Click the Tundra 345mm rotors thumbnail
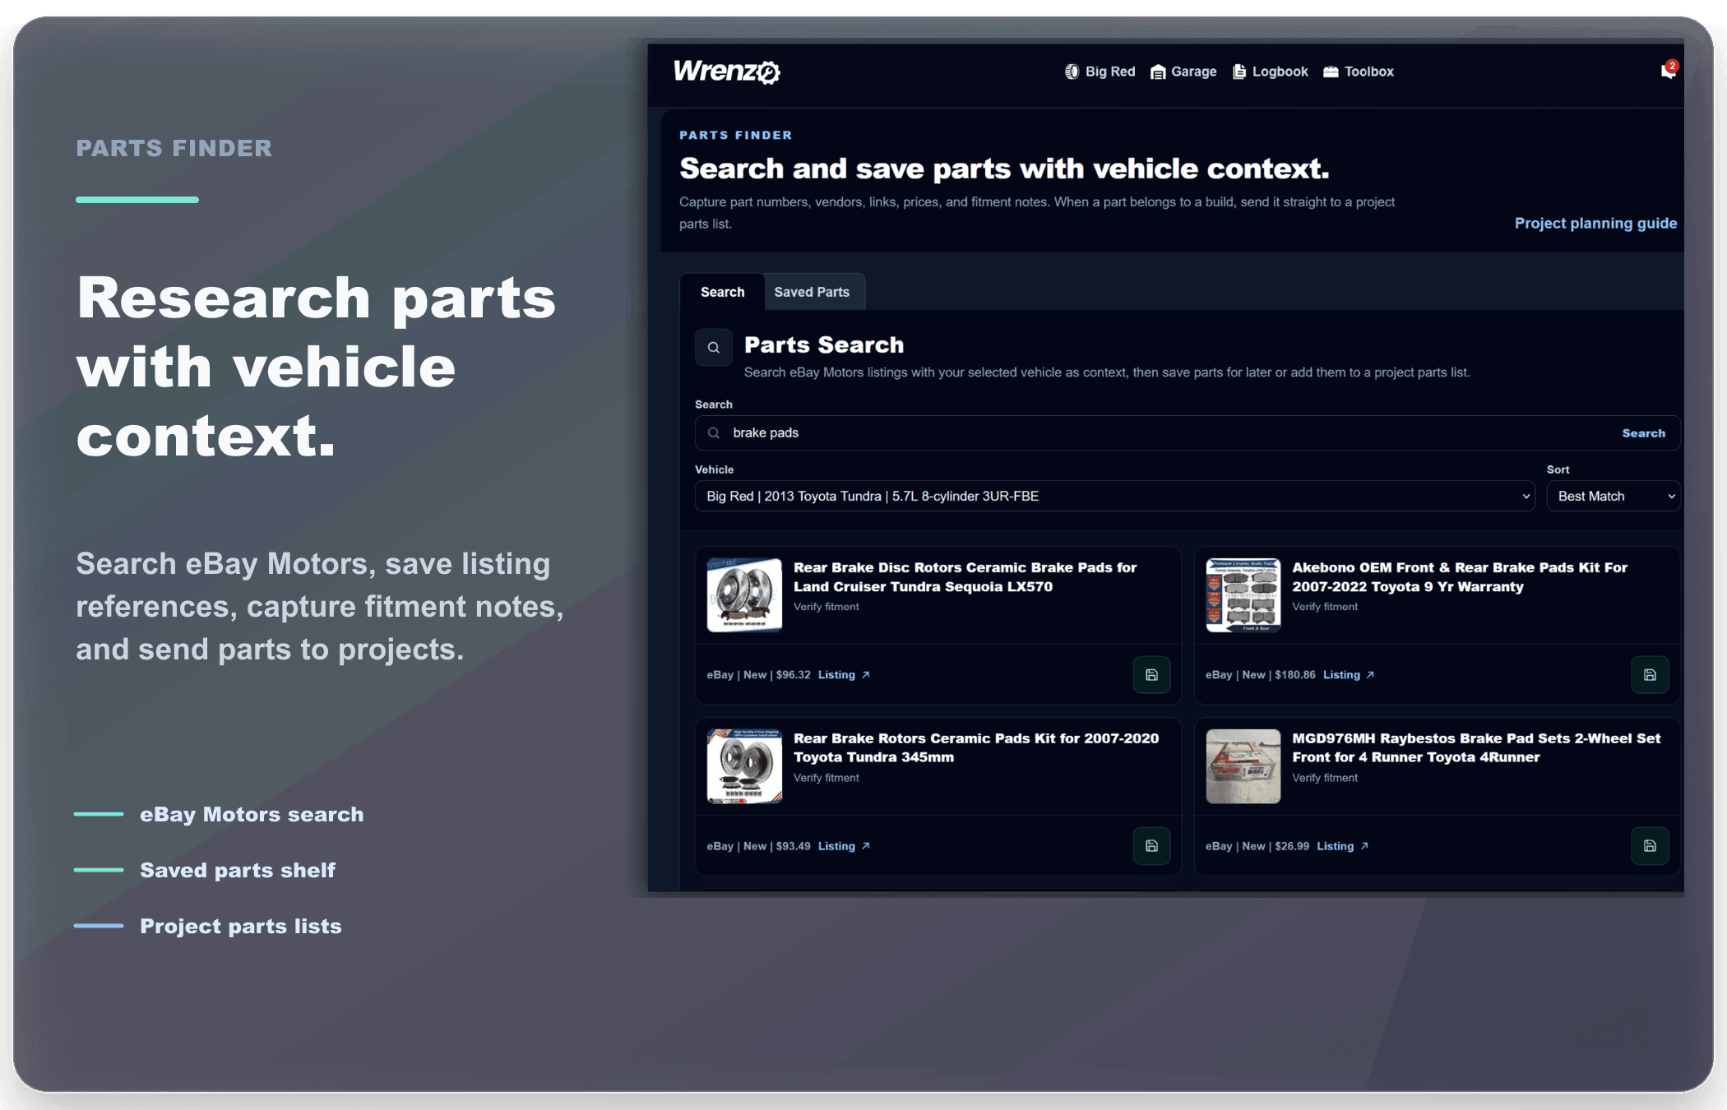 (744, 766)
